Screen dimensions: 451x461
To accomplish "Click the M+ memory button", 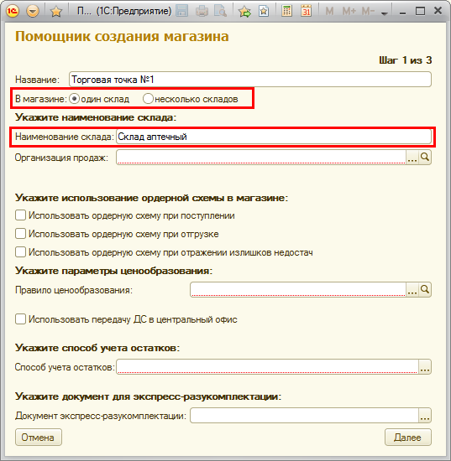I will tap(349, 12).
